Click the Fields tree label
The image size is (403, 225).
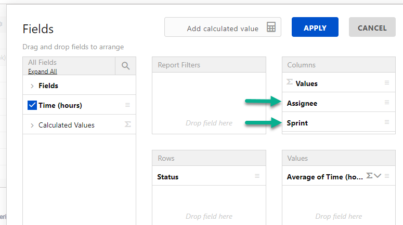click(48, 86)
